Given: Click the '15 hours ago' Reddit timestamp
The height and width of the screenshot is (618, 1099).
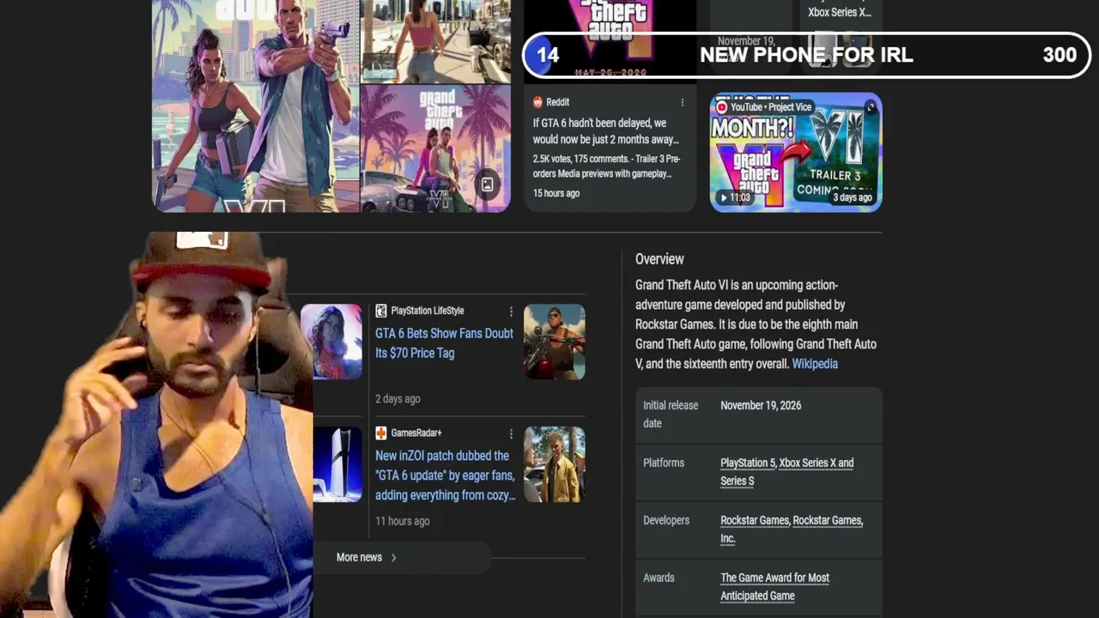Looking at the screenshot, I should click(556, 193).
